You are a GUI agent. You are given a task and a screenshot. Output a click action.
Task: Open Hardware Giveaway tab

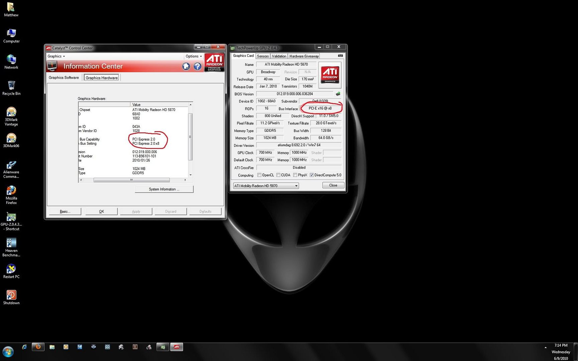(304, 56)
